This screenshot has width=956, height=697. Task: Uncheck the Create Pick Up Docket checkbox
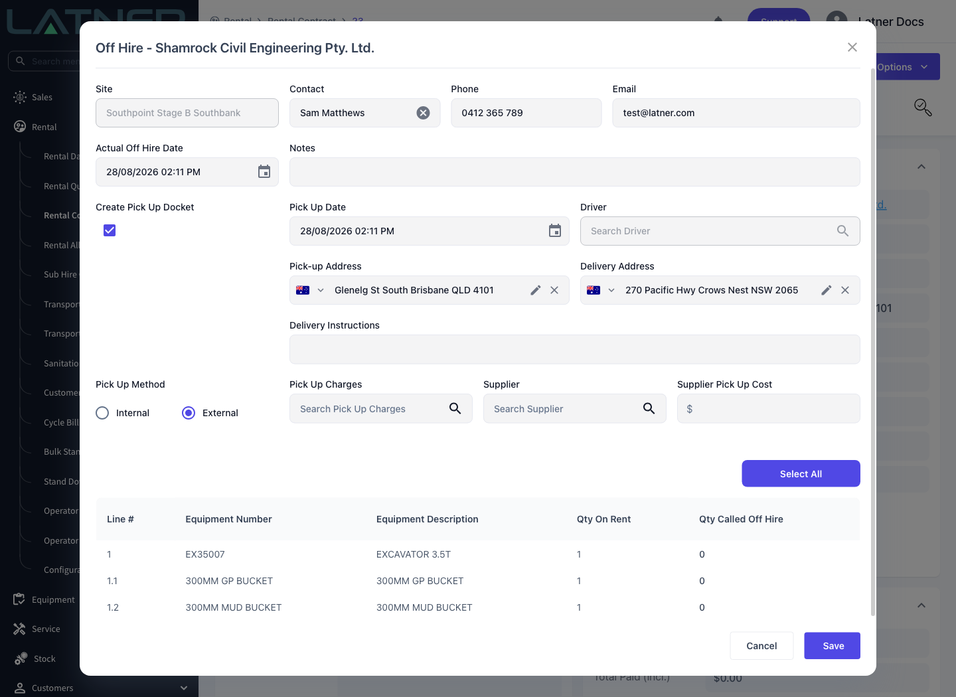[x=110, y=230]
